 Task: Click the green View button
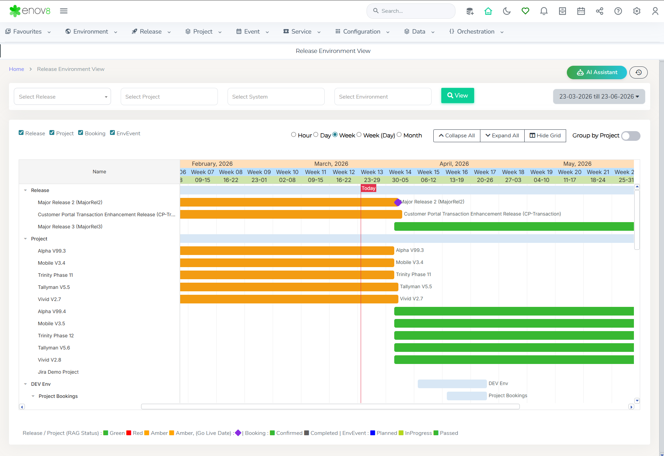tap(458, 95)
